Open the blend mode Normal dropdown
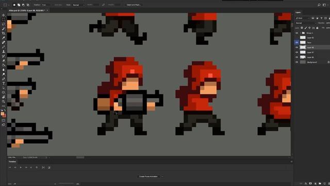This screenshot has height=186, width=330. (x=306, y=23)
